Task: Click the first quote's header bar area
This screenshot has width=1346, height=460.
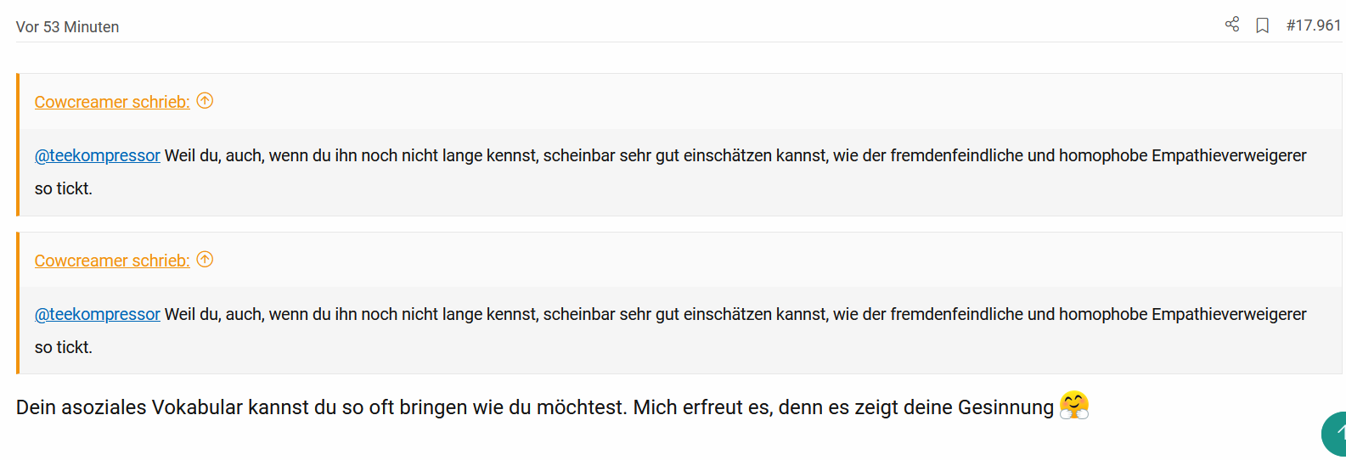Action: click(681, 102)
